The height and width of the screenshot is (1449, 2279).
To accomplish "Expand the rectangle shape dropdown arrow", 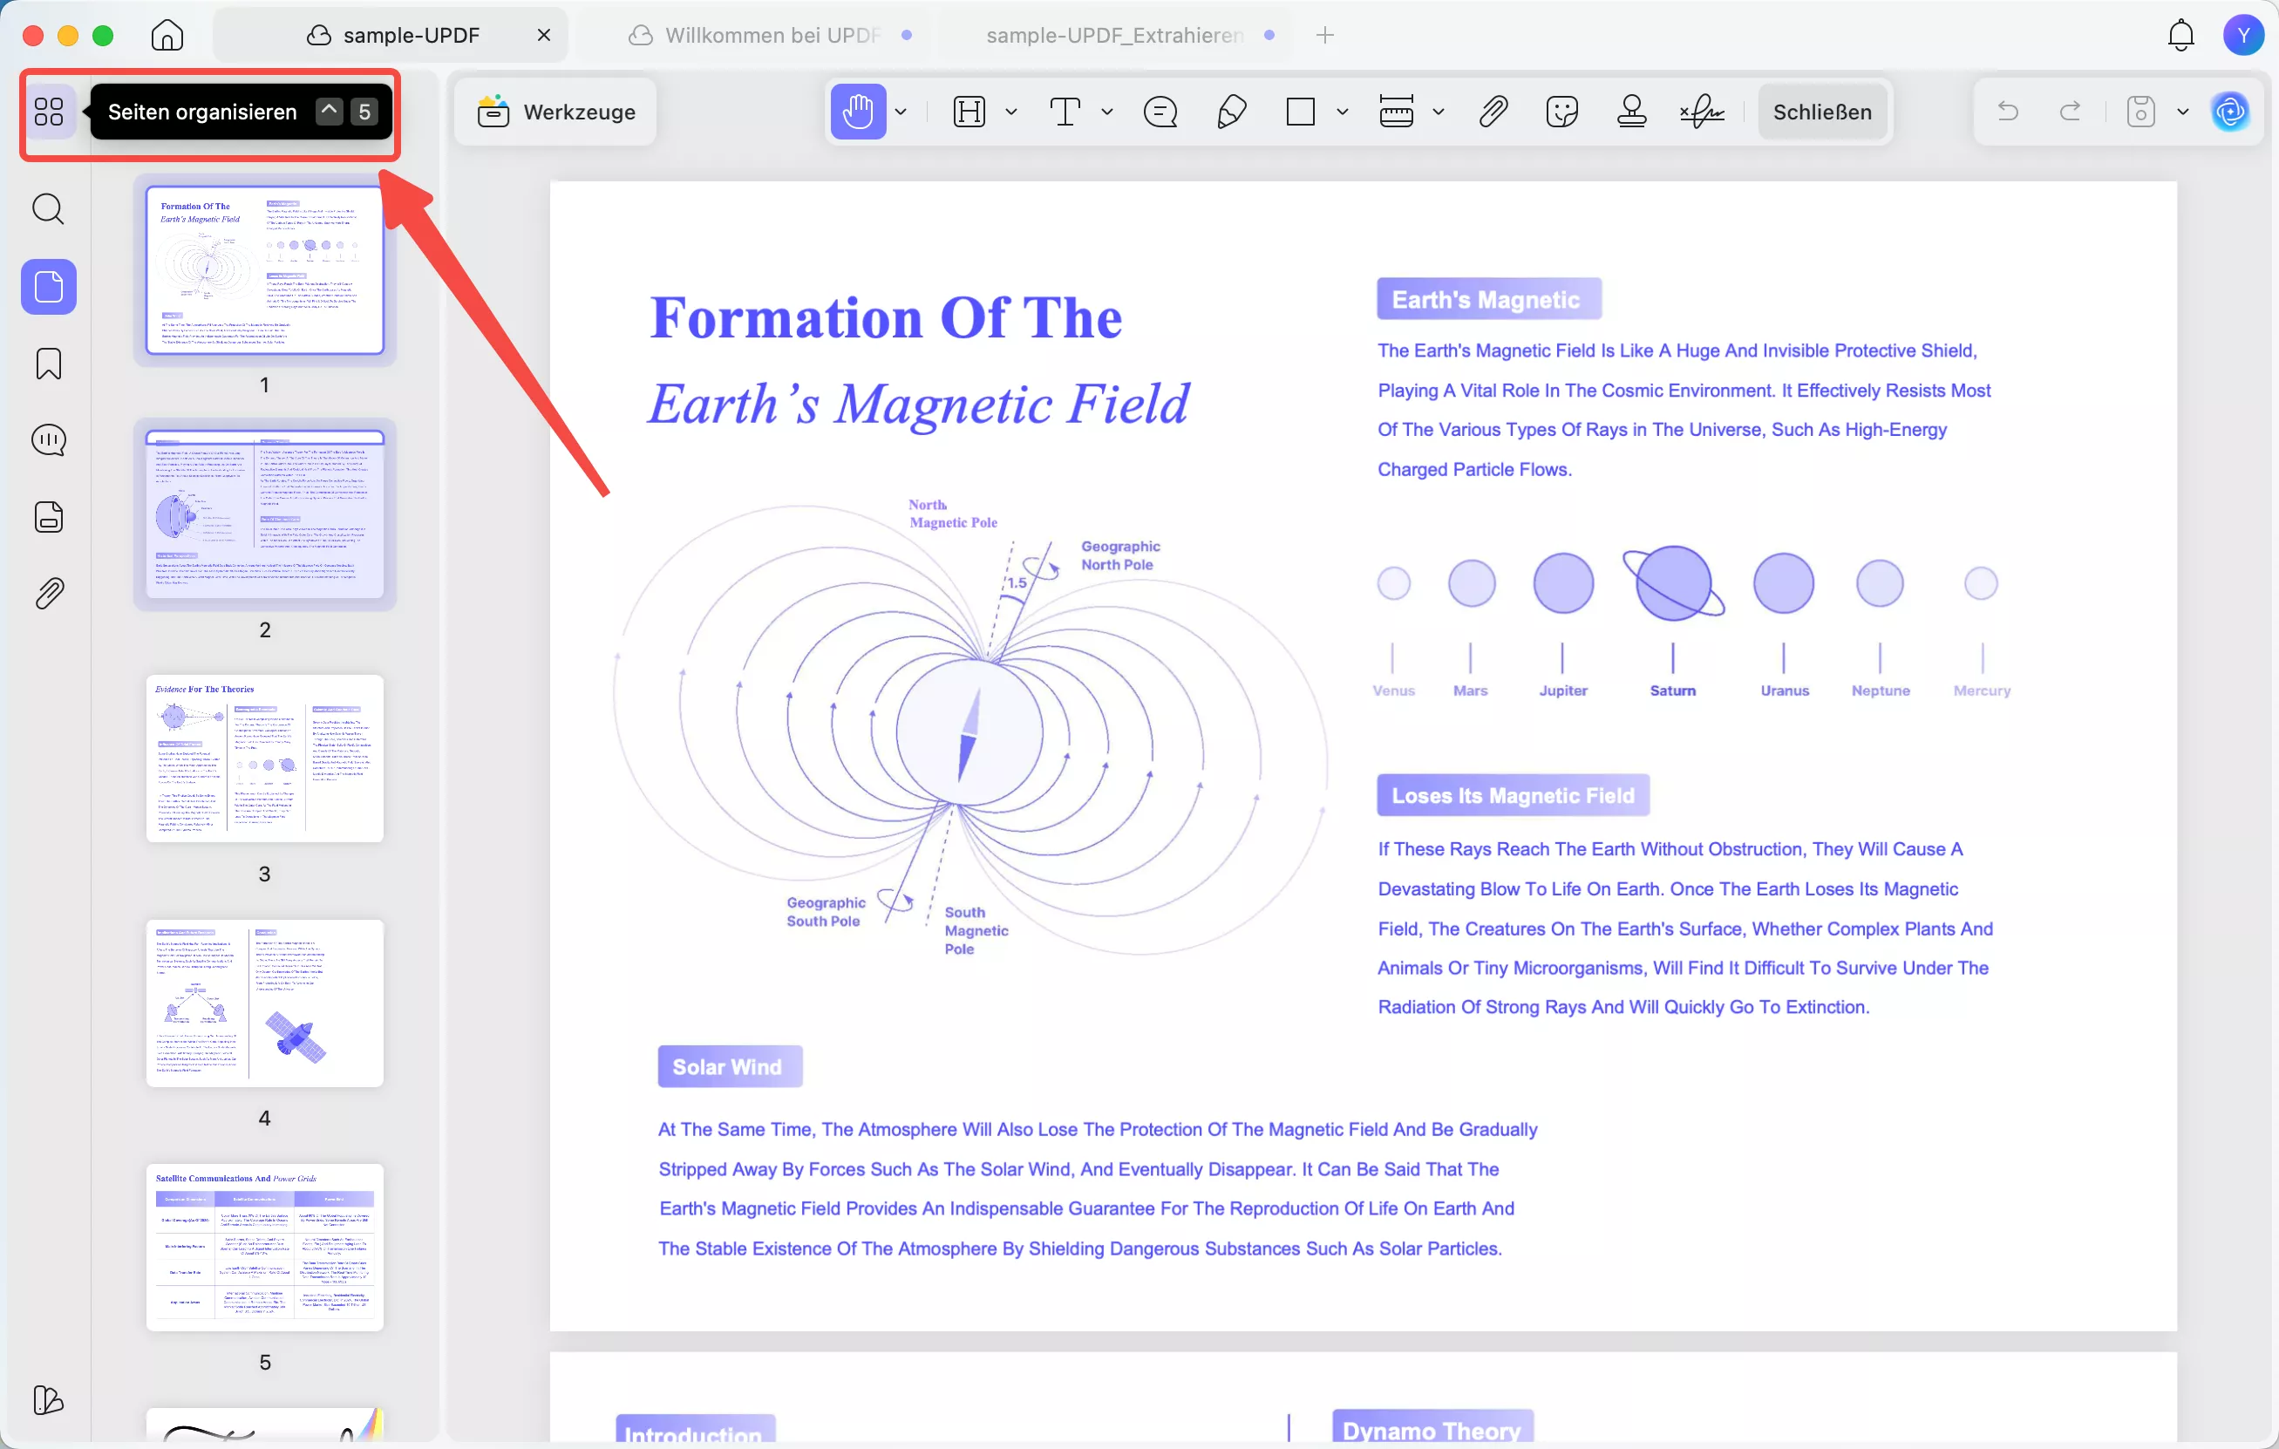I will pos(1342,112).
